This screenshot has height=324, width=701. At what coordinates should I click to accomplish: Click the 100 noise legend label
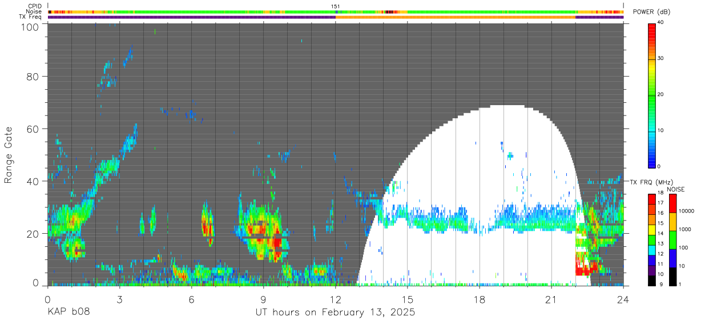[x=683, y=247]
